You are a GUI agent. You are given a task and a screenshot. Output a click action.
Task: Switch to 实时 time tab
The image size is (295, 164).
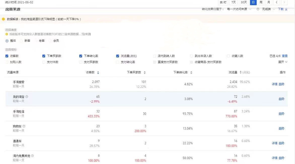pos(223,2)
